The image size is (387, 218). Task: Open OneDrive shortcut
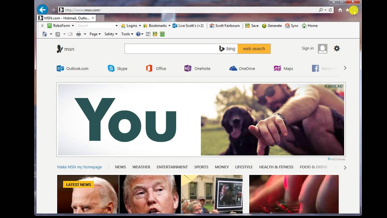[242, 68]
